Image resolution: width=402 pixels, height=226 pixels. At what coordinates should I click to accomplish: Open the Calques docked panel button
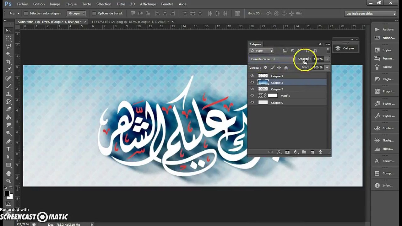pos(345,48)
